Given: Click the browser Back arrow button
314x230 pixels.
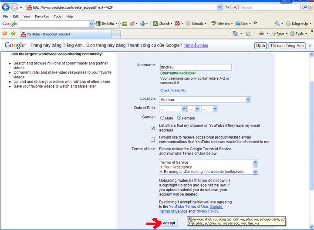Looking at the screenshot, I should 6,7.
